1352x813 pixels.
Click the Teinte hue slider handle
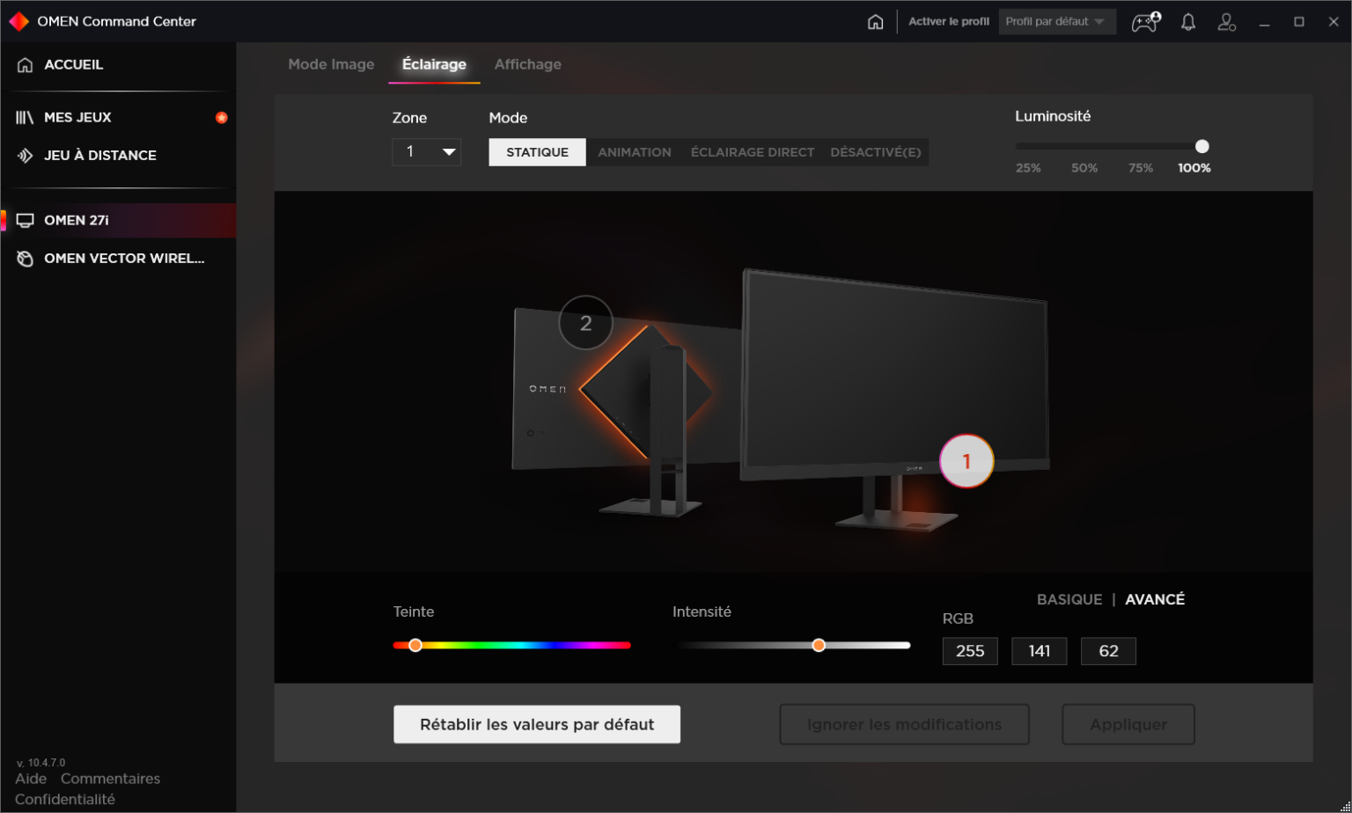tap(415, 645)
